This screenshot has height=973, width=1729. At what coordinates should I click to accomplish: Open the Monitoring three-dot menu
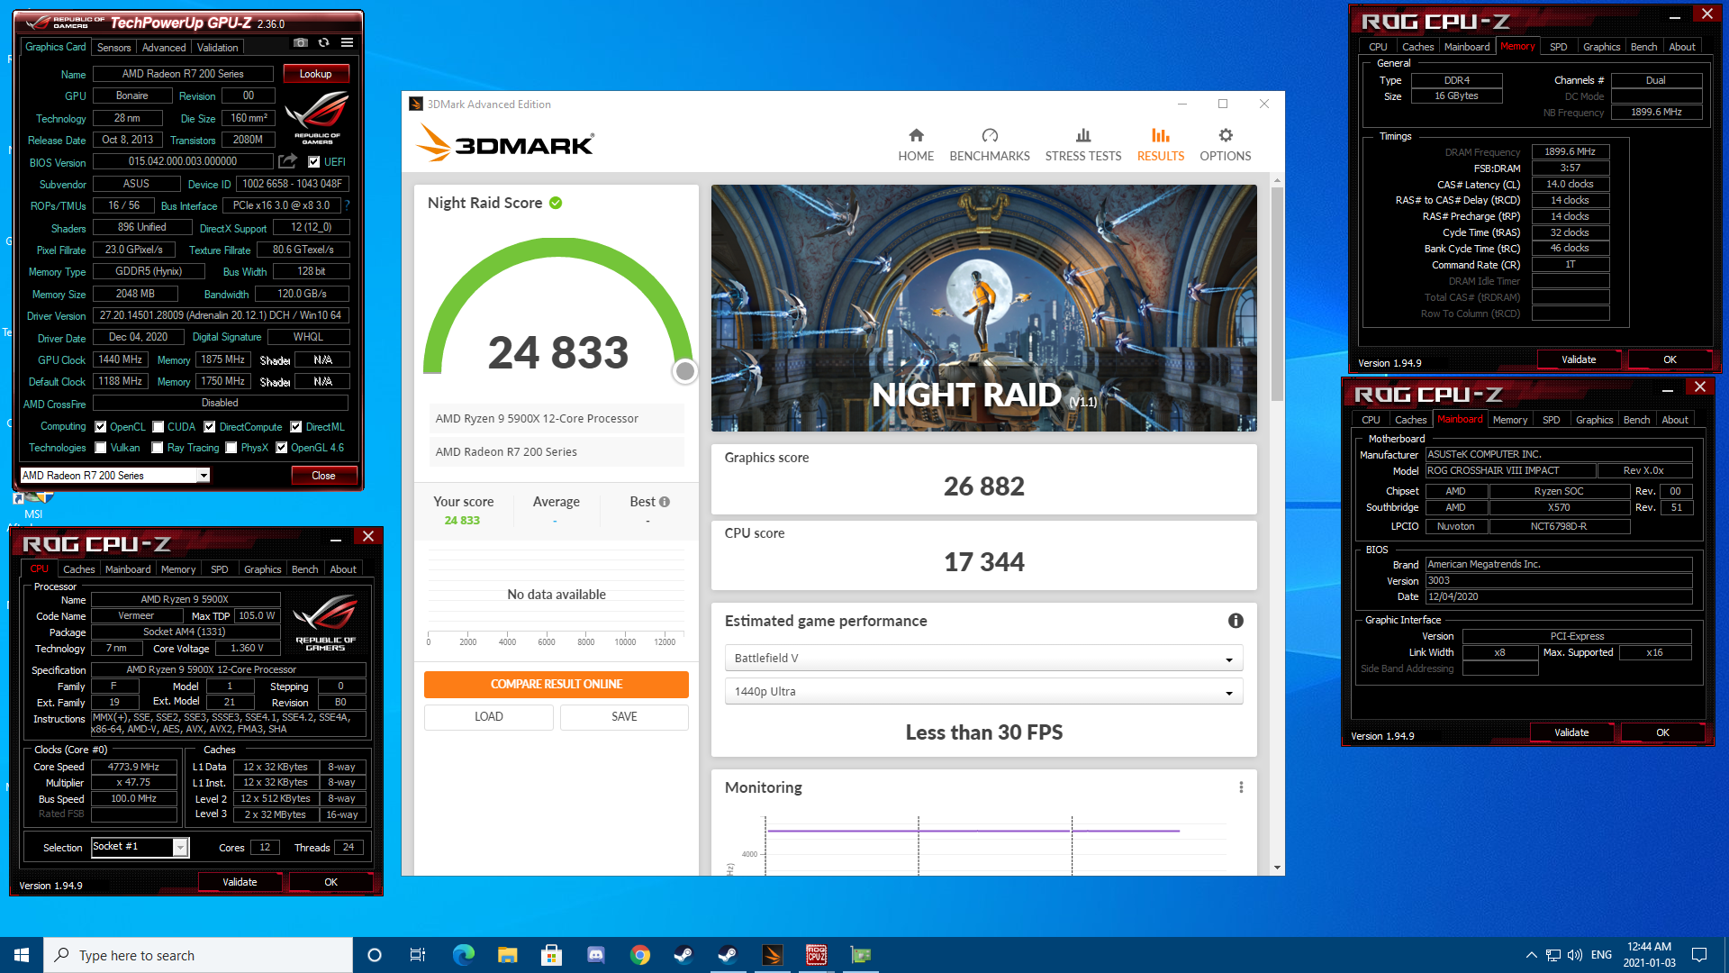coord(1241,787)
